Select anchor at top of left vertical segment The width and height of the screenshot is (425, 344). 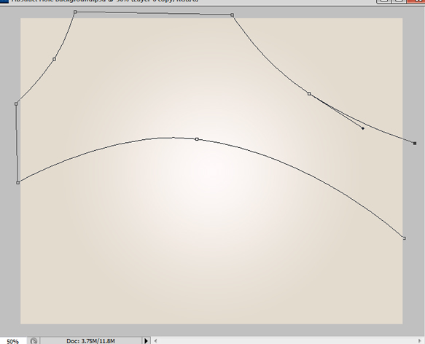[16, 103]
